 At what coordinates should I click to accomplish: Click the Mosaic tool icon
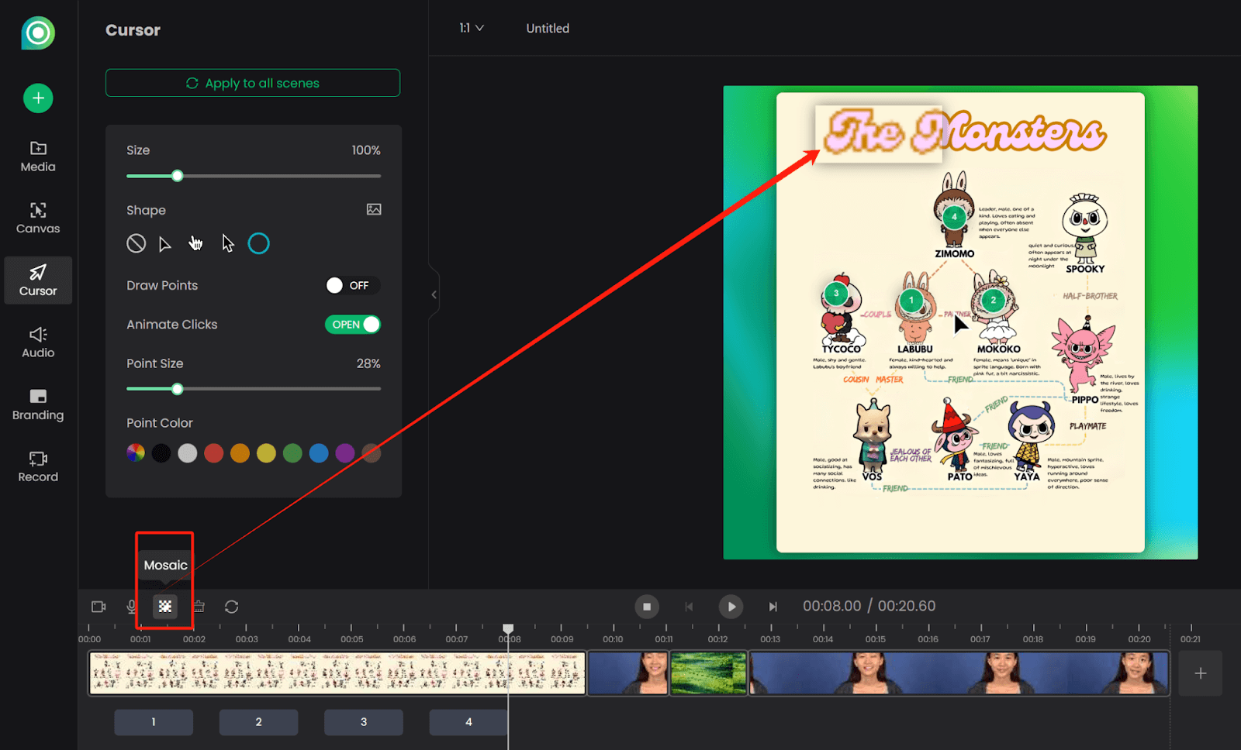pos(165,607)
